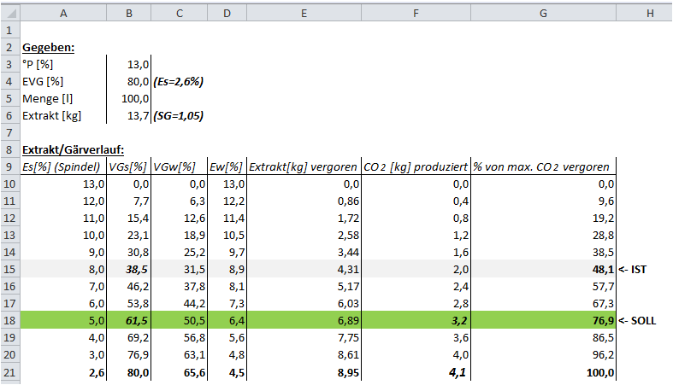Click the "<- IST" marker cell
This screenshot has height=385, width=673.
[x=638, y=270]
